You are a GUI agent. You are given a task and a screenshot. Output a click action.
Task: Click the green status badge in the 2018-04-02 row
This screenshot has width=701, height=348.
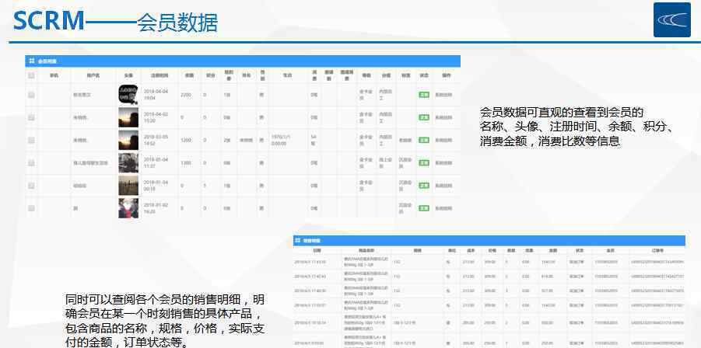click(x=424, y=117)
